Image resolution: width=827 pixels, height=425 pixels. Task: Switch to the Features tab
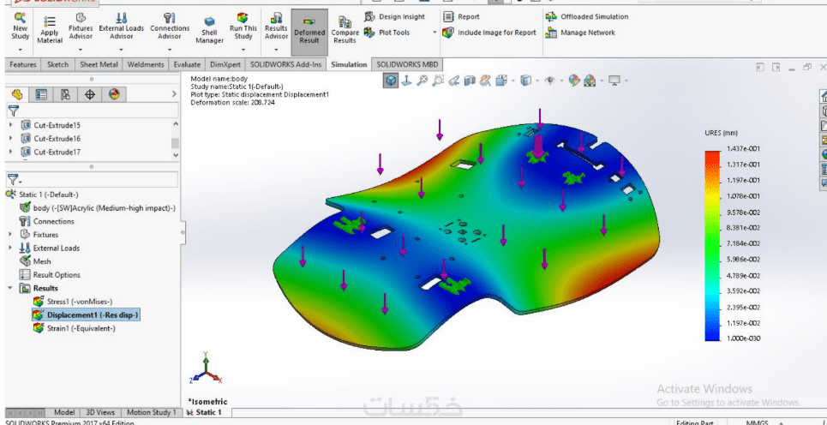tap(23, 64)
